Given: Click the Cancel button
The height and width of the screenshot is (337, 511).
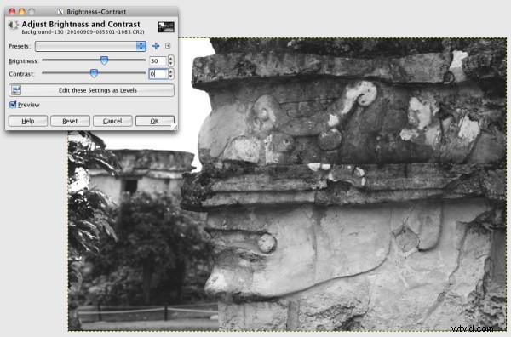Looking at the screenshot, I should click(112, 121).
